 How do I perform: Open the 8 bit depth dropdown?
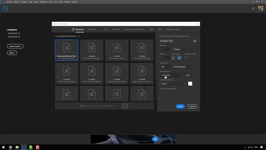click(x=190, y=75)
